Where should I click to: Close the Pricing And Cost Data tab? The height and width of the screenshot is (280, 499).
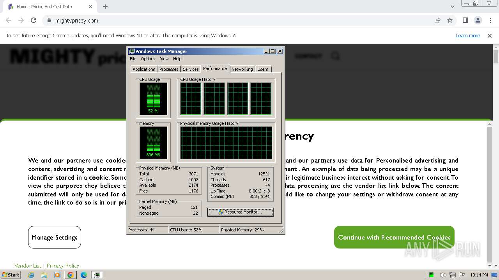click(90, 7)
